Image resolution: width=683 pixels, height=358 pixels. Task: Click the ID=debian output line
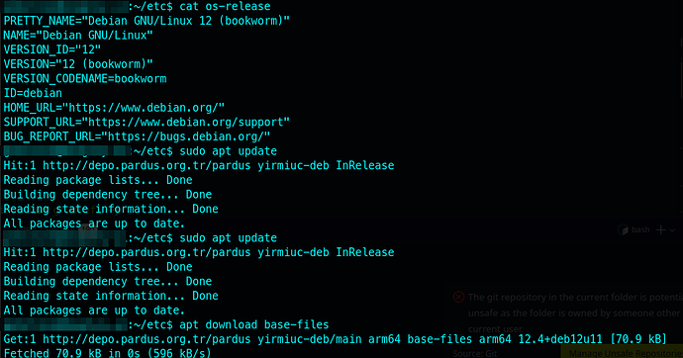coord(33,93)
